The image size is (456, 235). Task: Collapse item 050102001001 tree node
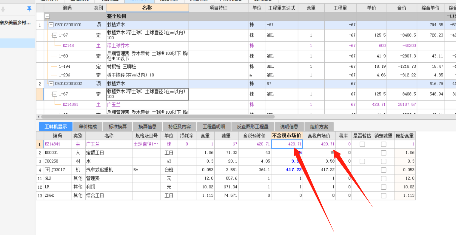click(x=51, y=25)
